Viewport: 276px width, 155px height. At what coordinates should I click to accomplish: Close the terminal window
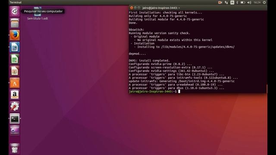132,8
